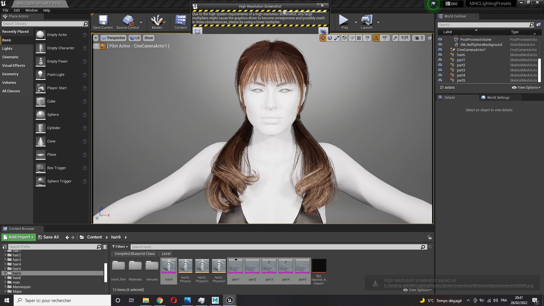544x306 pixels.
Task: Toggle visibility of CineCameraActor1
Action: [440, 50]
